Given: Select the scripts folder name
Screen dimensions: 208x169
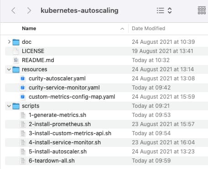Looking at the screenshot, I should pos(31,106).
